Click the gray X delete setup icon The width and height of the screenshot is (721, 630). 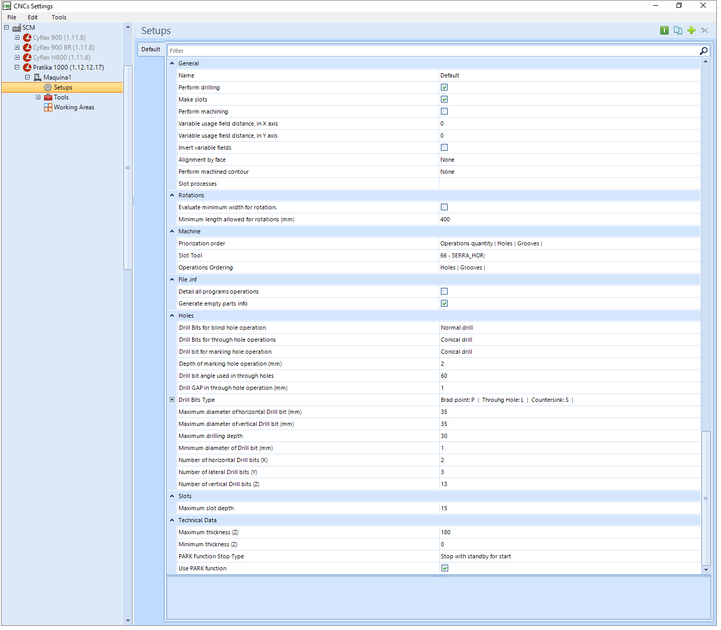705,30
